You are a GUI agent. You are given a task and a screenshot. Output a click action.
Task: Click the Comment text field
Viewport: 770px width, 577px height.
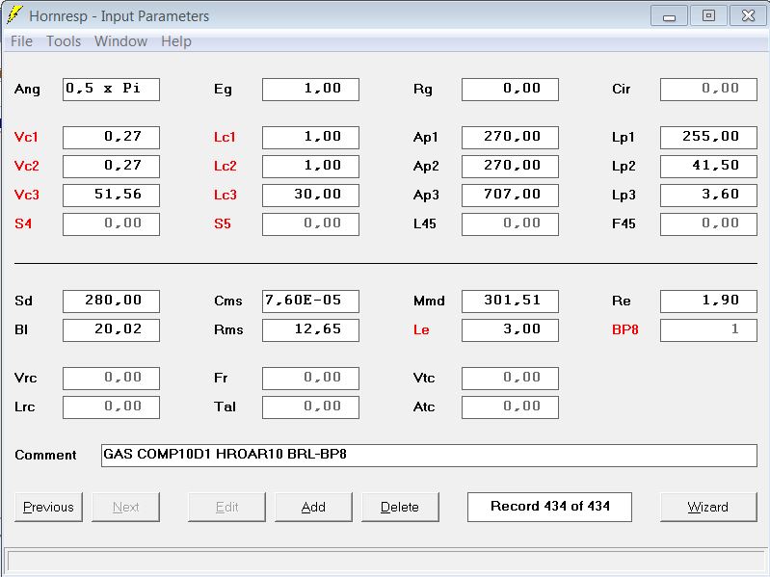[429, 456]
